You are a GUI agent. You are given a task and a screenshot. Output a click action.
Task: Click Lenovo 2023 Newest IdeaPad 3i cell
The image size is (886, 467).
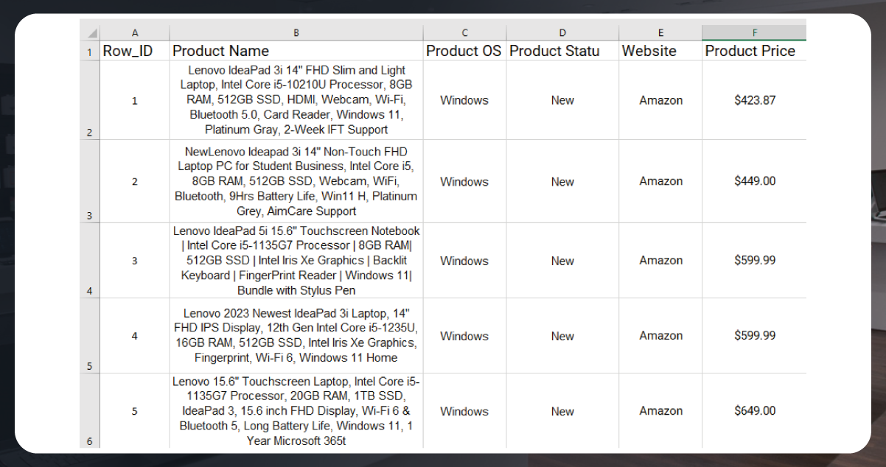[296, 336]
